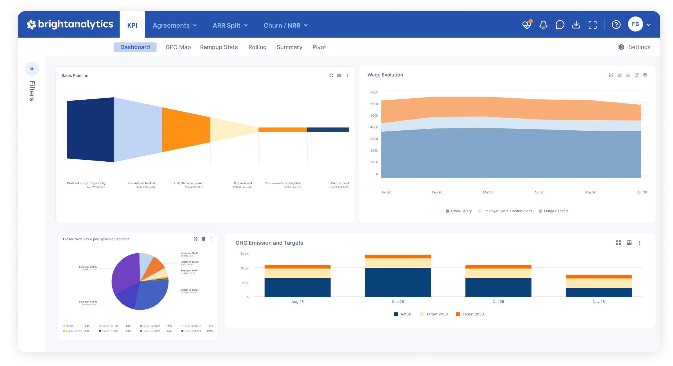Toggle Fringe Benefits legend series
Viewport: 673px width, 366px height.
(553, 211)
